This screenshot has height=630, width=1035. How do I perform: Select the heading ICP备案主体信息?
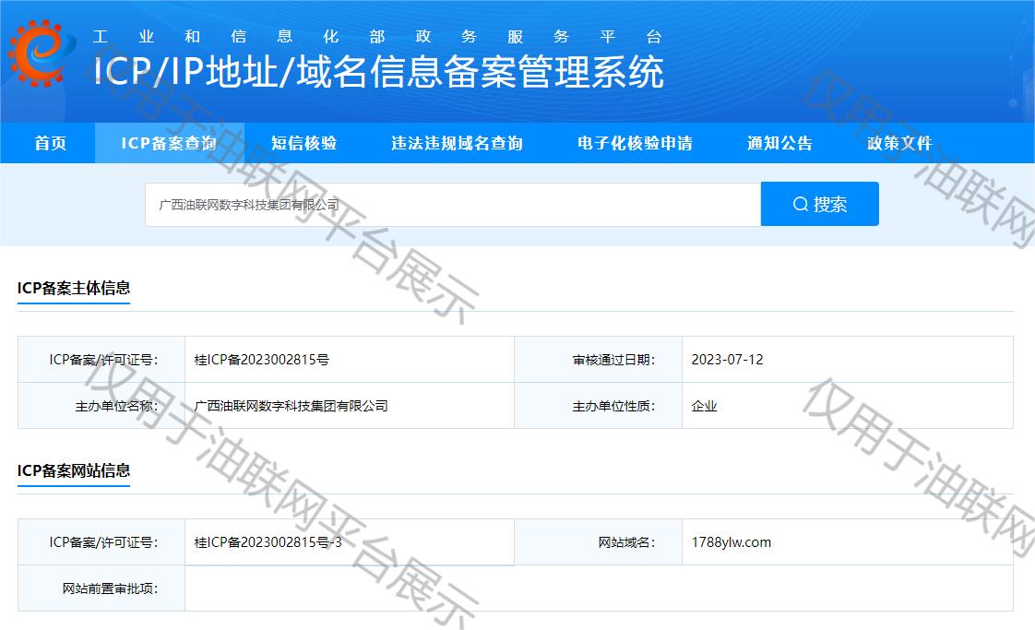pos(73,288)
